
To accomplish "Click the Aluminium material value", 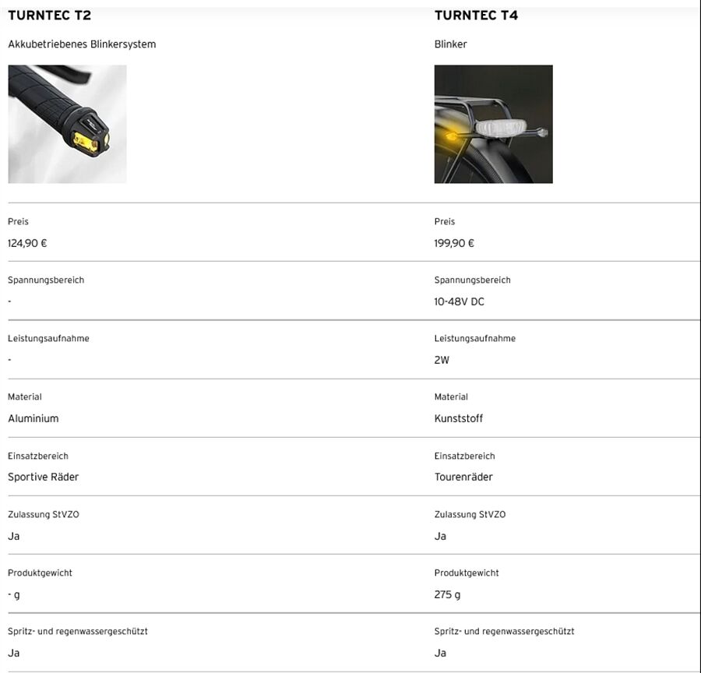I will [33, 418].
